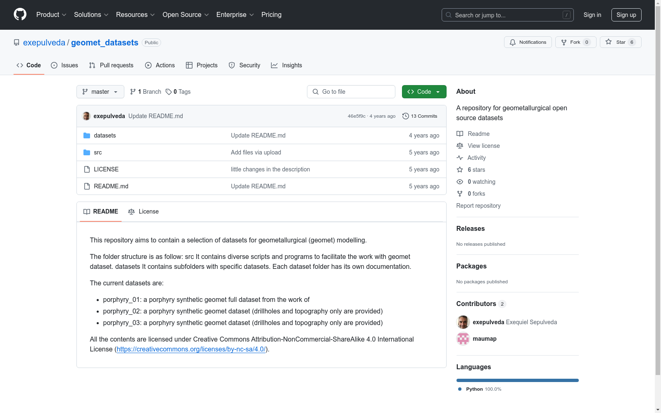The image size is (661, 413).
Task: Open the green Code dropdown
Action: click(424, 92)
